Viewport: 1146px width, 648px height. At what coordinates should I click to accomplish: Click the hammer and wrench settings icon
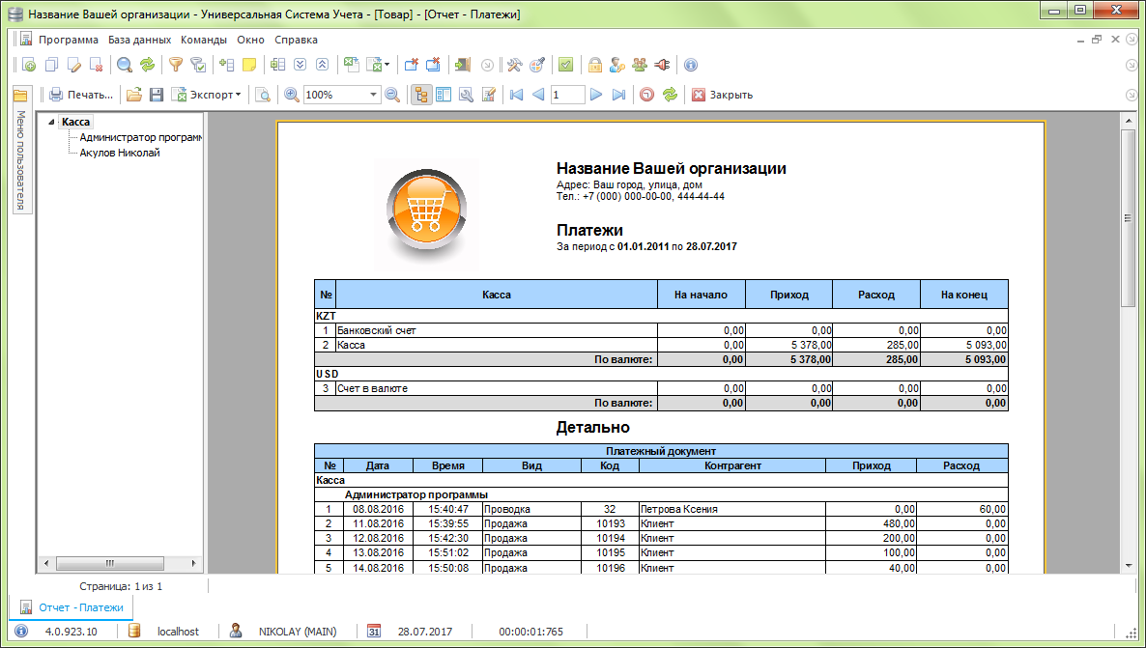click(x=514, y=65)
